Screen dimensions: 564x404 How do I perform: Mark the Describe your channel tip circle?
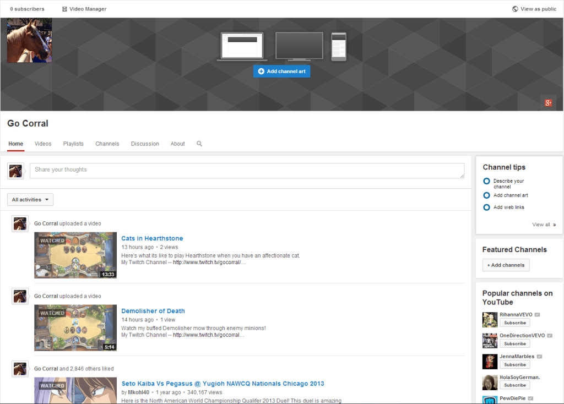coord(486,181)
